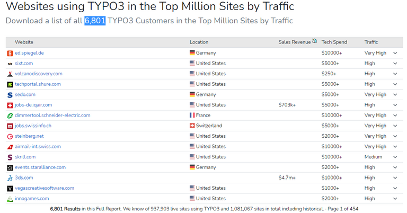The image size is (407, 213).
Task: Click the dimmertool.schneider-electric.com favicon
Action: [x=10, y=116]
